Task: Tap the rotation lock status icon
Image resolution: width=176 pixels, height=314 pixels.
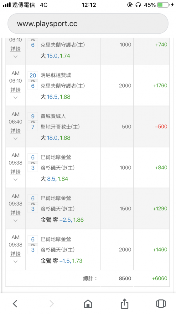Action: [x=130, y=5]
